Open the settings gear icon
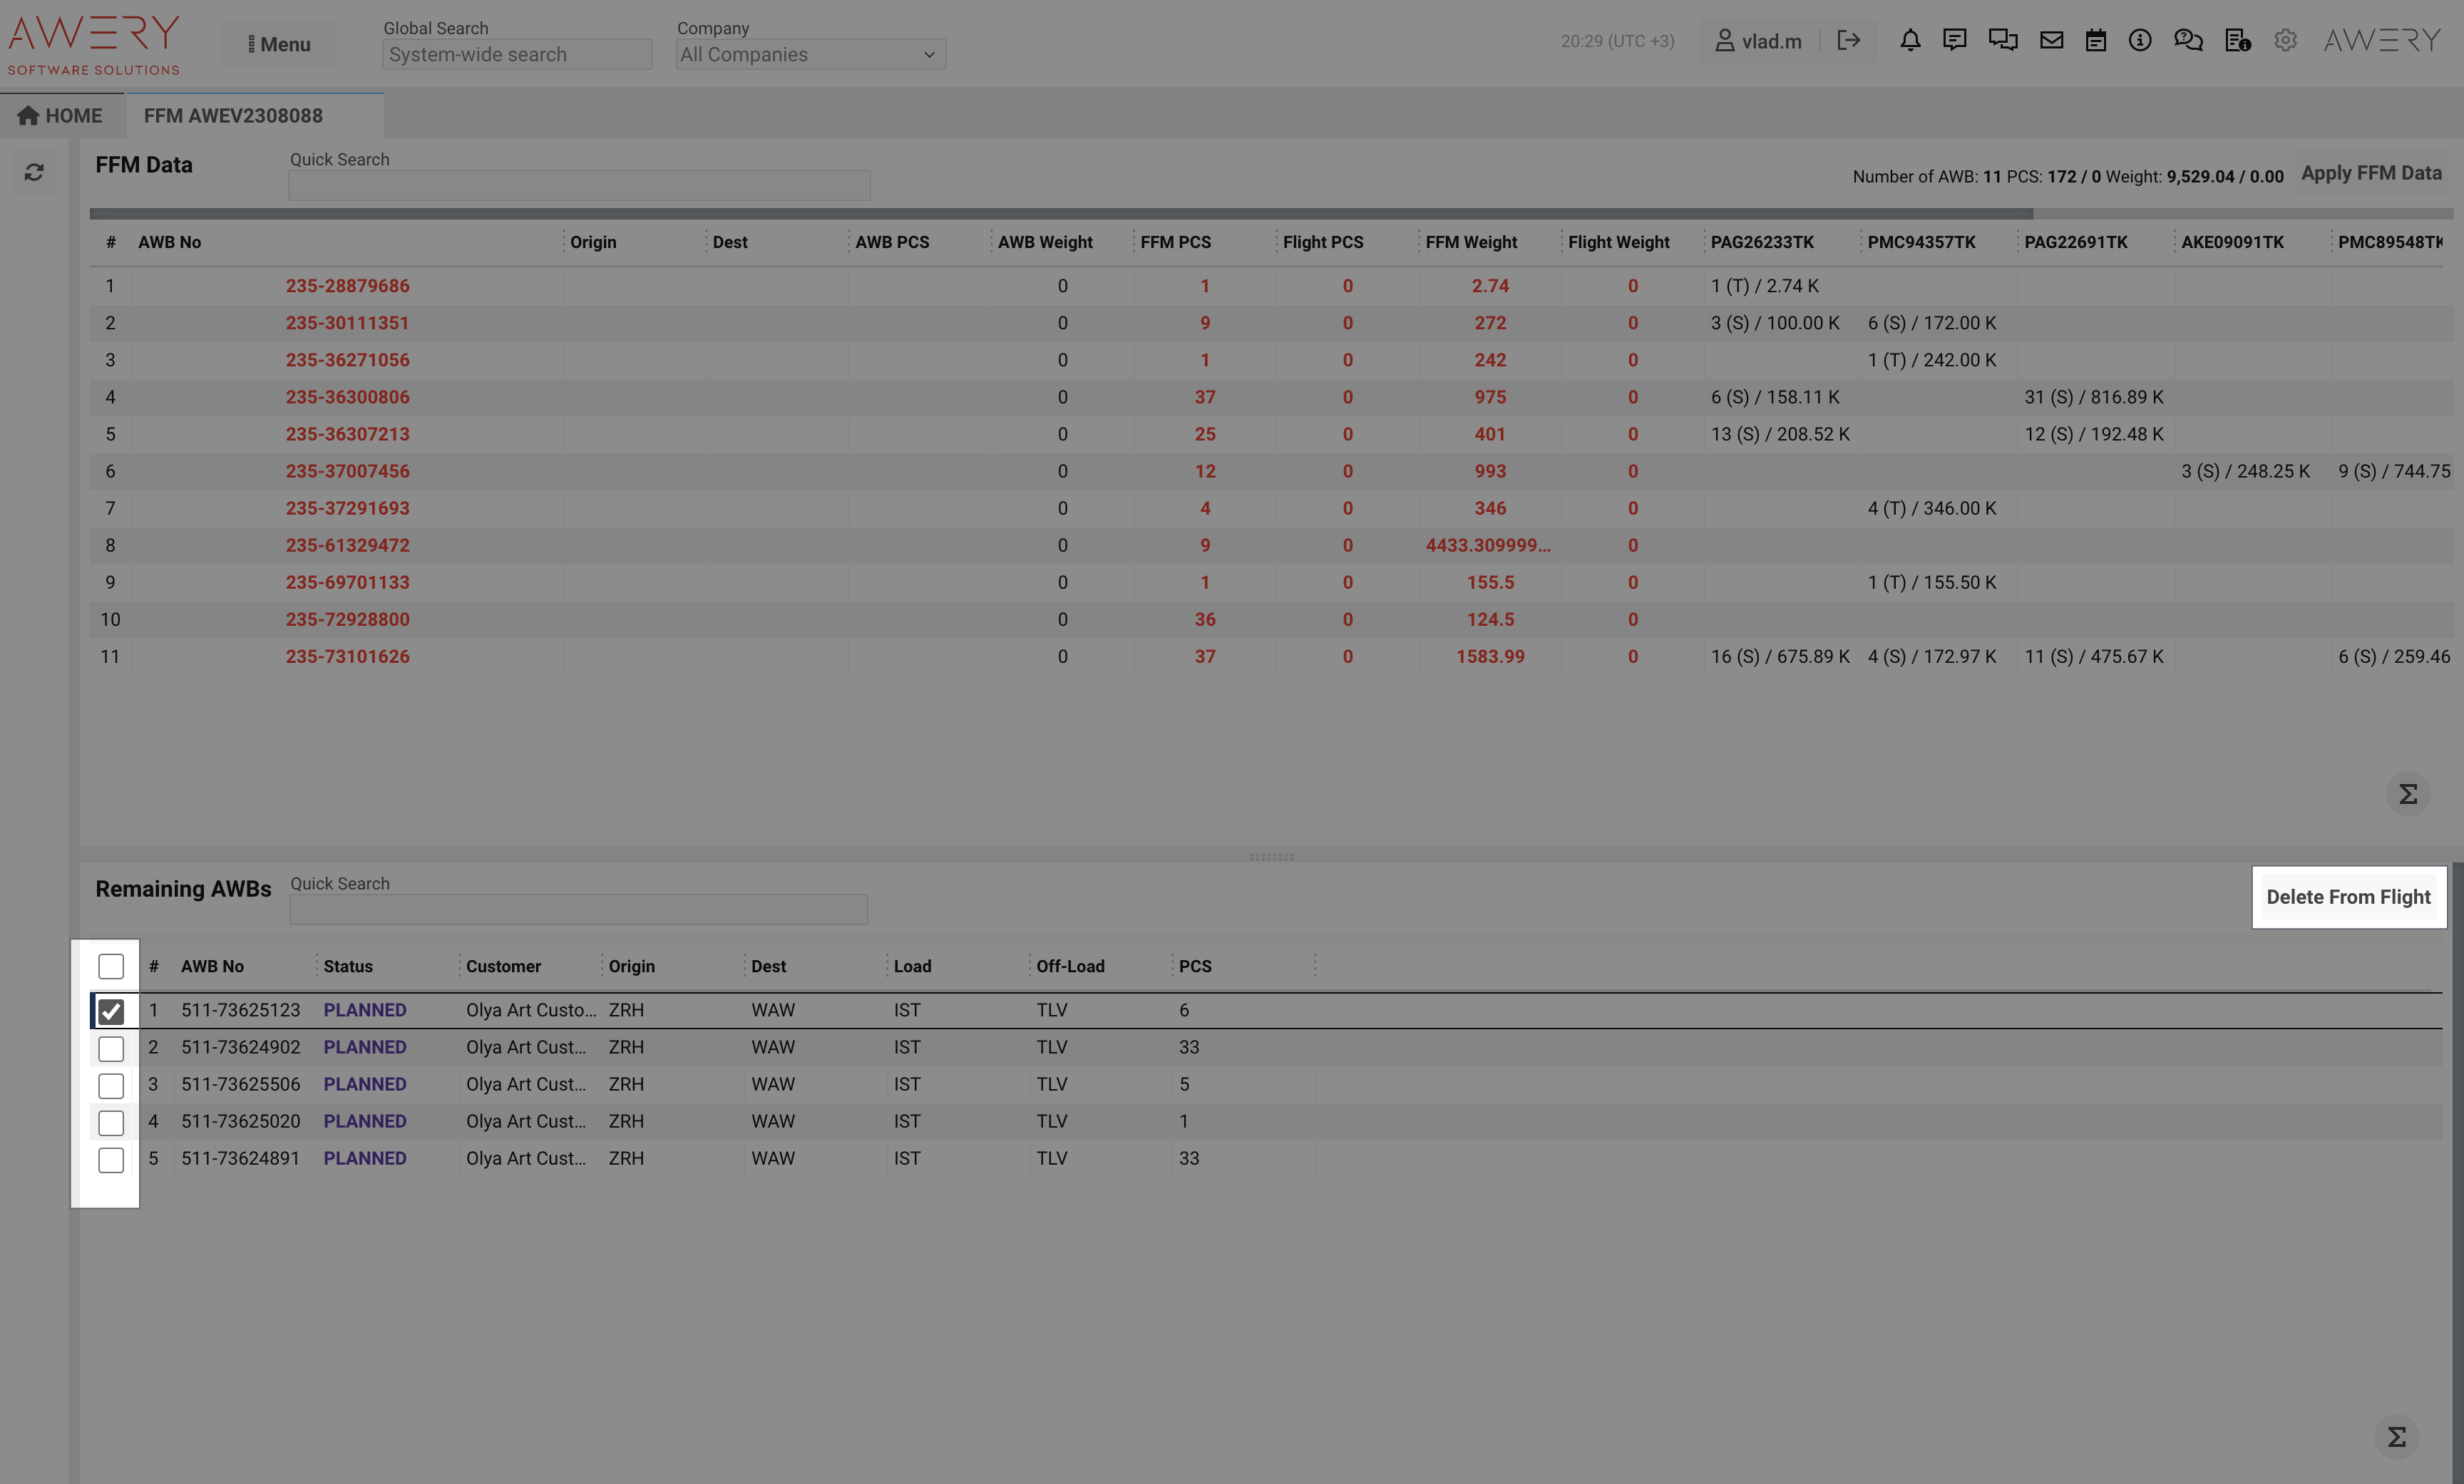Image resolution: width=2464 pixels, height=1484 pixels. [x=2285, y=41]
